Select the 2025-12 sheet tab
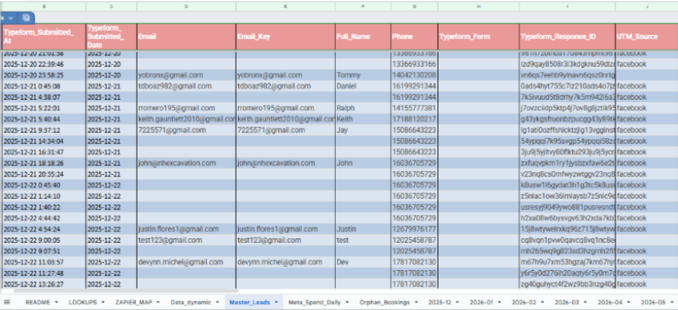678x310 pixels. [x=440, y=301]
